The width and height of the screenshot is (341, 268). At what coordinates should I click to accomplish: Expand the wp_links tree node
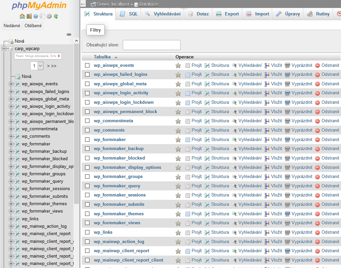(x=11, y=219)
